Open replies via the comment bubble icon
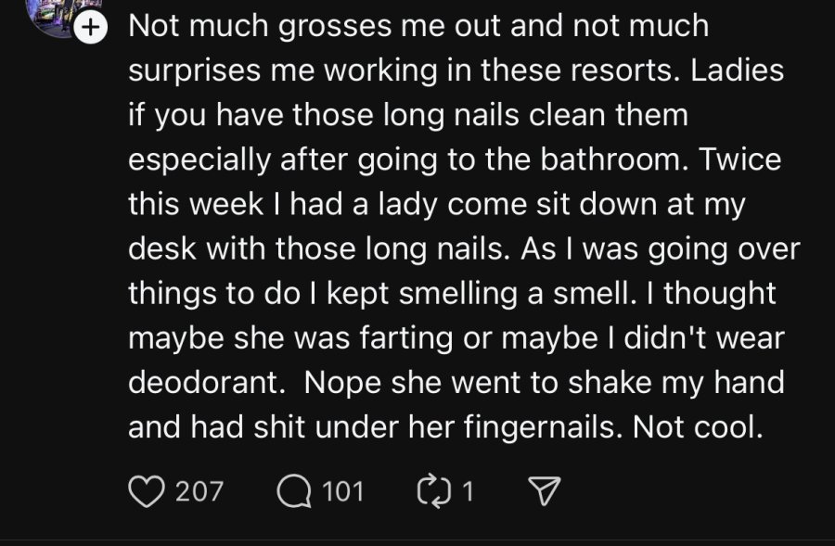 click(294, 491)
